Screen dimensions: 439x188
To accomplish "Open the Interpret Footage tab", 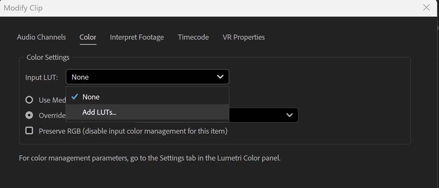I will [x=137, y=37].
